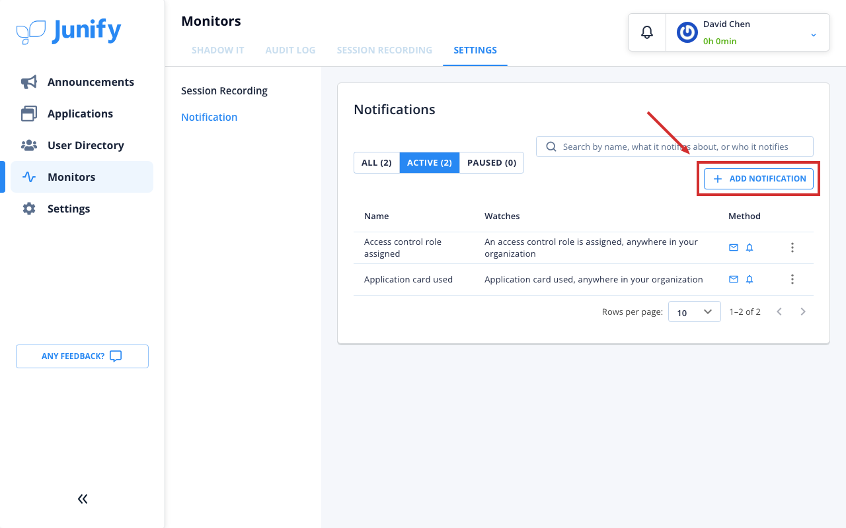Open Announcements megaphone icon in sidebar
Screen dimensions: 846x528
pos(29,82)
